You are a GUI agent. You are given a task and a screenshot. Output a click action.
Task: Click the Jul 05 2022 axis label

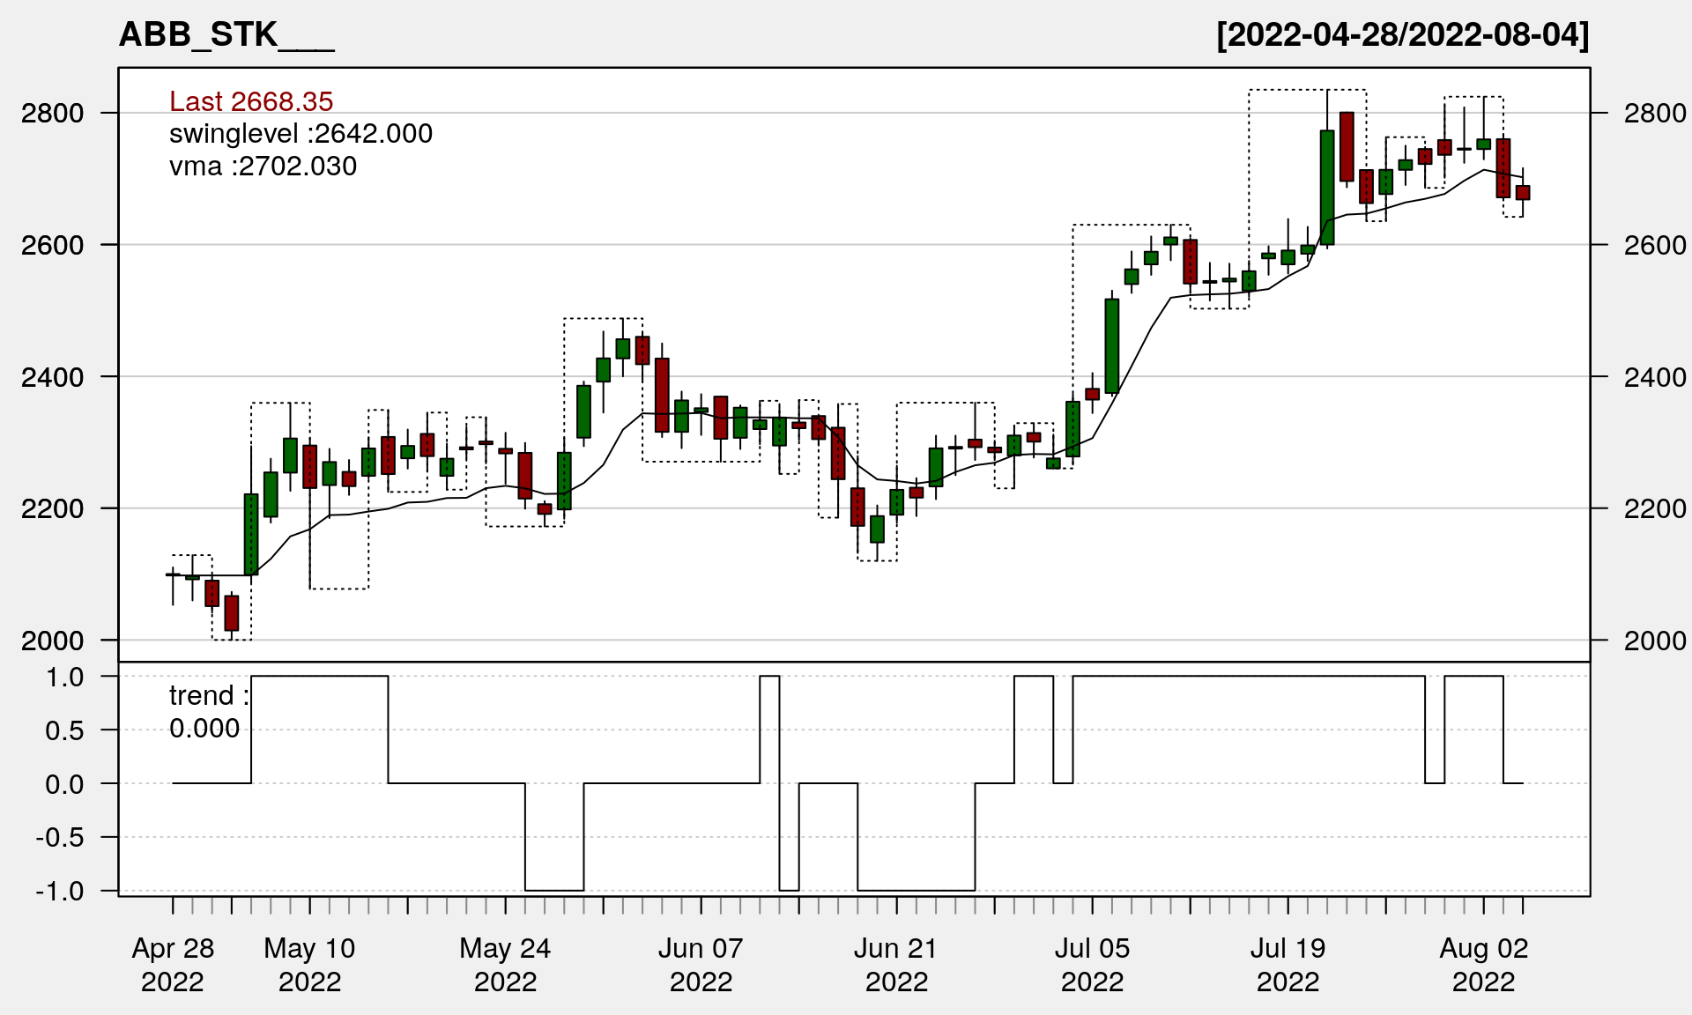click(x=1092, y=964)
